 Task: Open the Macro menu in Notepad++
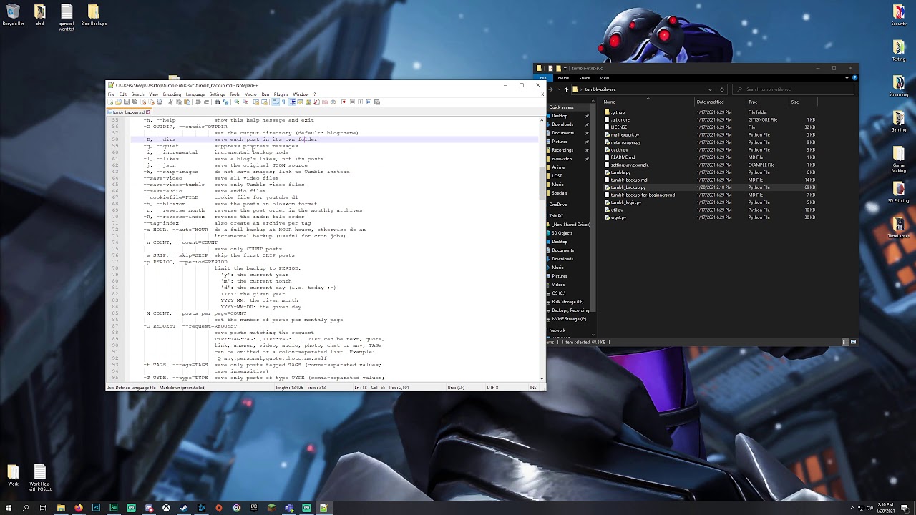click(x=250, y=94)
